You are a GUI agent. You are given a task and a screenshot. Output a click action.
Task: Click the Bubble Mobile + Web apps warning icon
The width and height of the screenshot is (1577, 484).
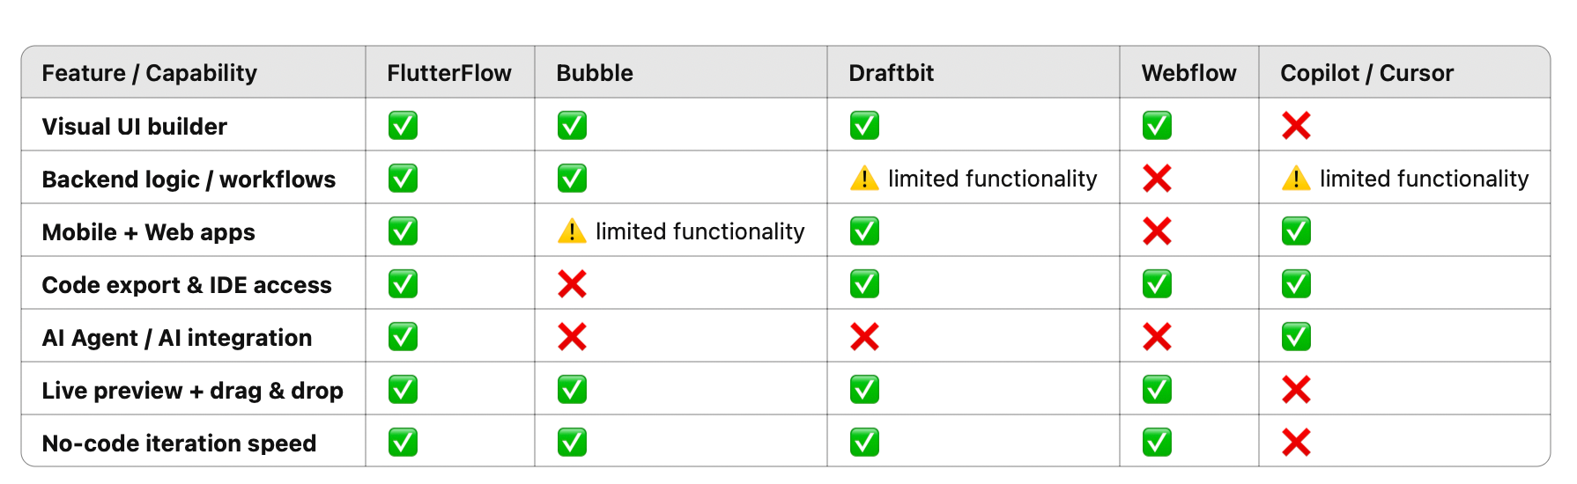[572, 231]
